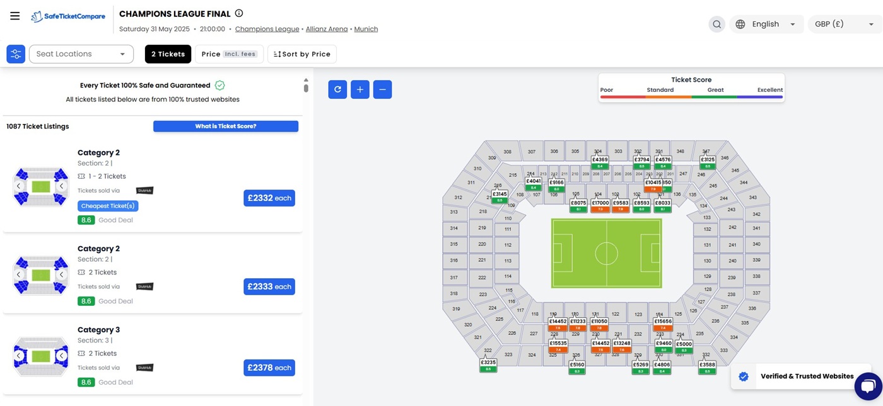This screenshot has height=406, width=883.
Task: Click the What is Ticket Score button
Action: (226, 127)
